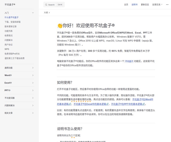The image size is (171, 142).
Task: Open the 什么是不坑盒子 sidebar page
Action: [11, 17]
